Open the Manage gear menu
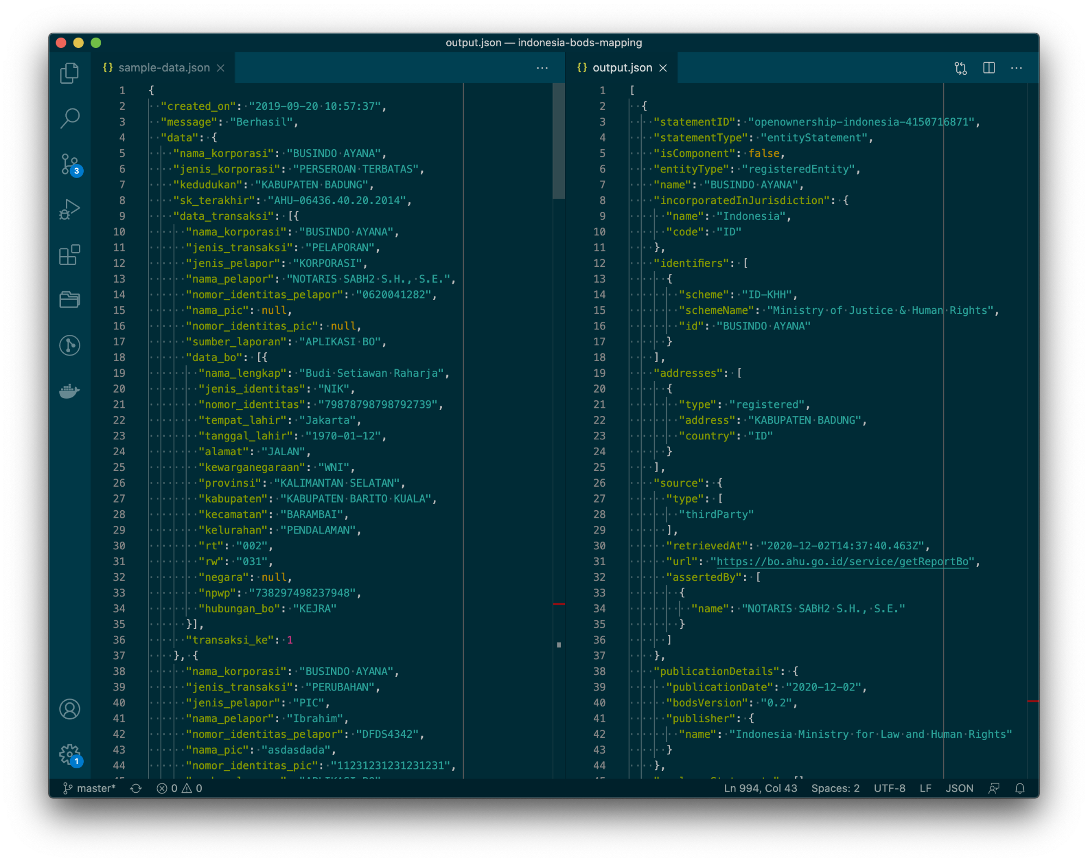This screenshot has width=1088, height=863. (71, 755)
